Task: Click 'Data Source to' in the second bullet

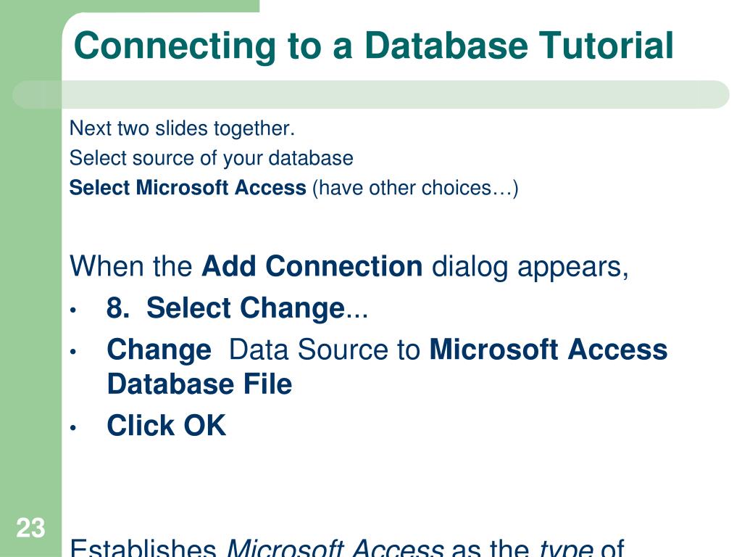Action: (325, 350)
